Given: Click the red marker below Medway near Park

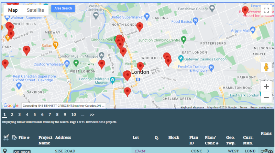Looking at the screenshot, I should [x=26, y=50].
